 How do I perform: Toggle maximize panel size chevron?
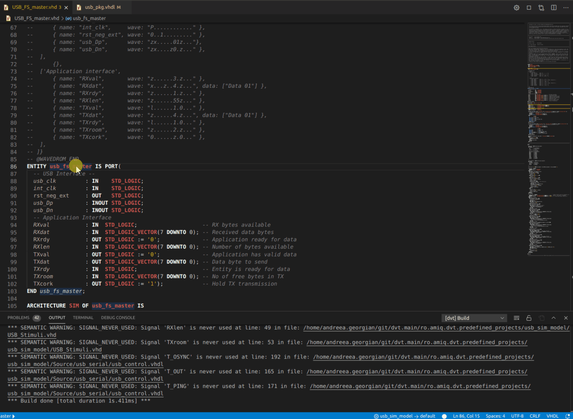click(x=553, y=318)
